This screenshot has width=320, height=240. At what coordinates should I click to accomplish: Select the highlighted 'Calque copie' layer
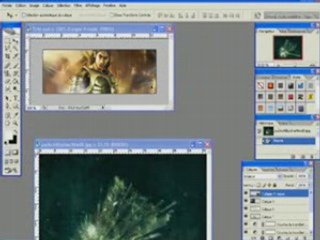279,193
